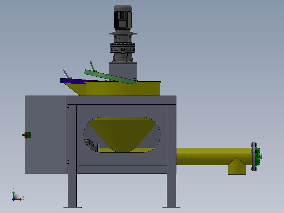Select the left leg's foot plate
Image resolution: width=284 pixels, height=213 pixels.
pos(72,207)
